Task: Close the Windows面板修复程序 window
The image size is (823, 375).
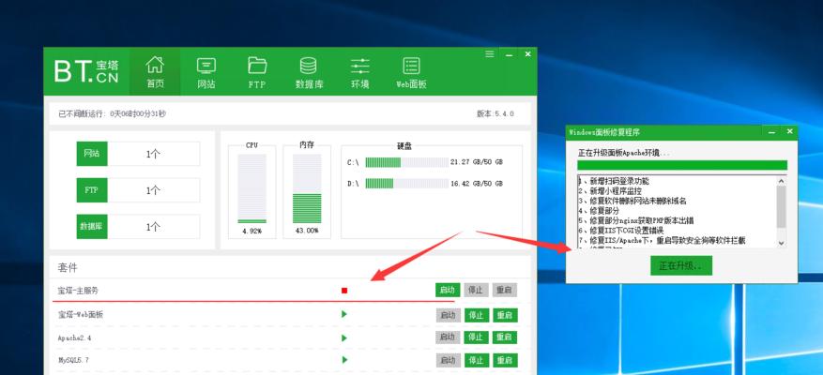Action: tap(789, 132)
